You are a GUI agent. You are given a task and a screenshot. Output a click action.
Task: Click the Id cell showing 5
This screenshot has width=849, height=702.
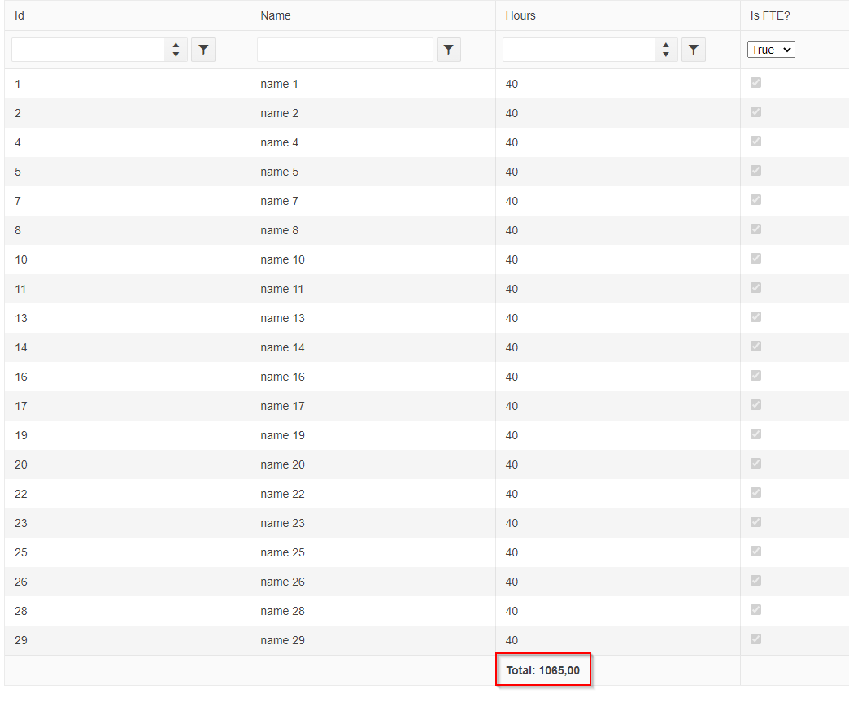pyautogui.click(x=127, y=172)
